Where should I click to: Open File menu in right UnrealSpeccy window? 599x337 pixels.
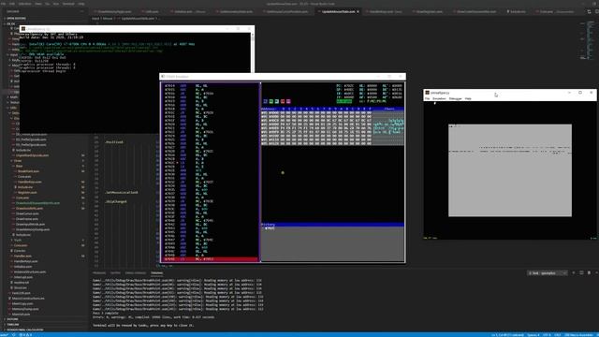428,98
